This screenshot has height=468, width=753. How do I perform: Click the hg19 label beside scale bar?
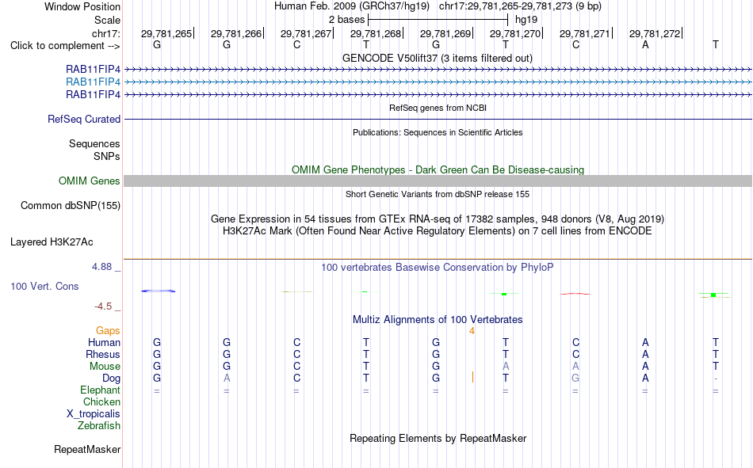(526, 20)
